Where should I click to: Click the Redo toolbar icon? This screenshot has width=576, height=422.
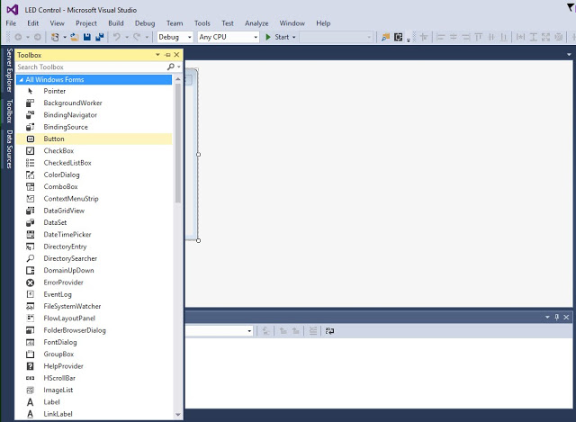point(137,37)
